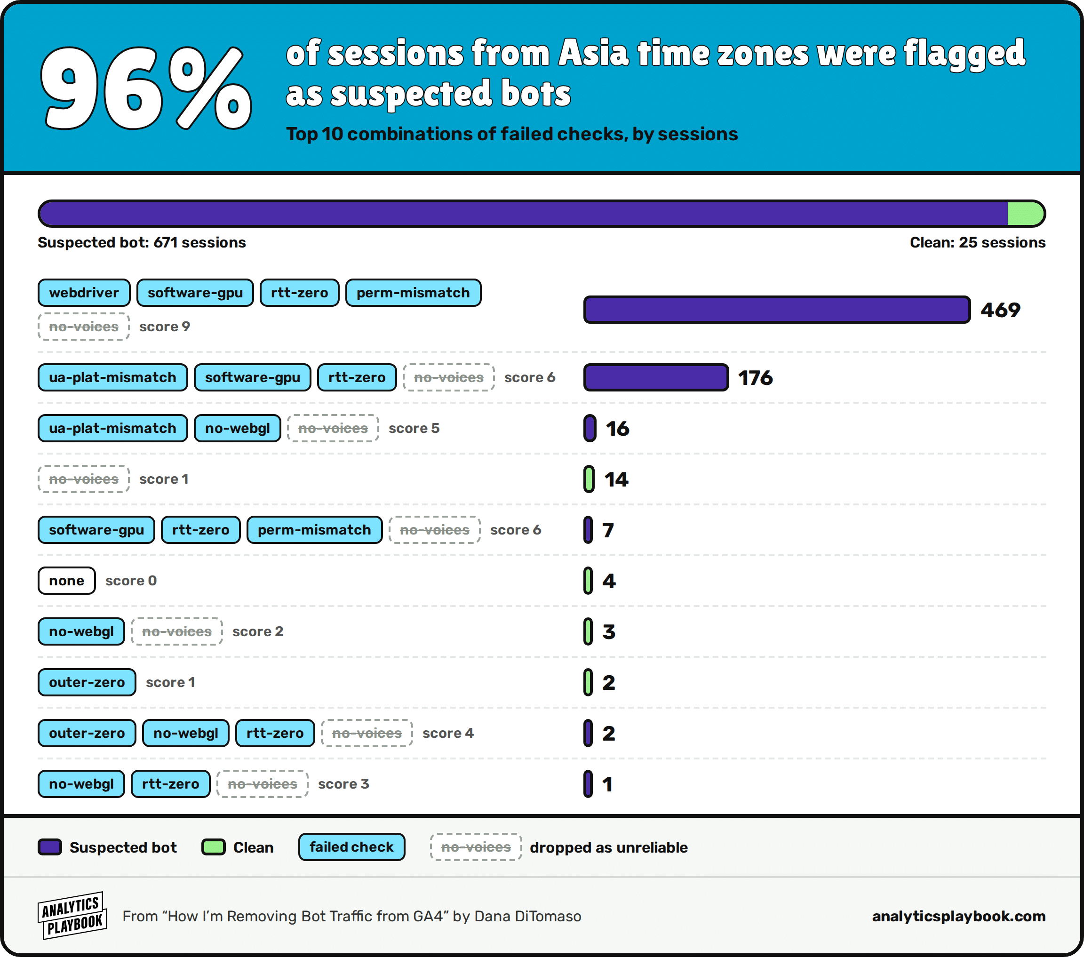This screenshot has height=958, width=1084.
Task: Click the green clean segment of the top progress bar
Action: [x=1026, y=214]
